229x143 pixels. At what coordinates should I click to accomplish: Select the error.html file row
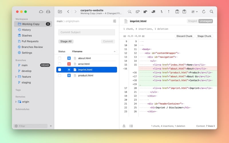[x=87, y=64]
